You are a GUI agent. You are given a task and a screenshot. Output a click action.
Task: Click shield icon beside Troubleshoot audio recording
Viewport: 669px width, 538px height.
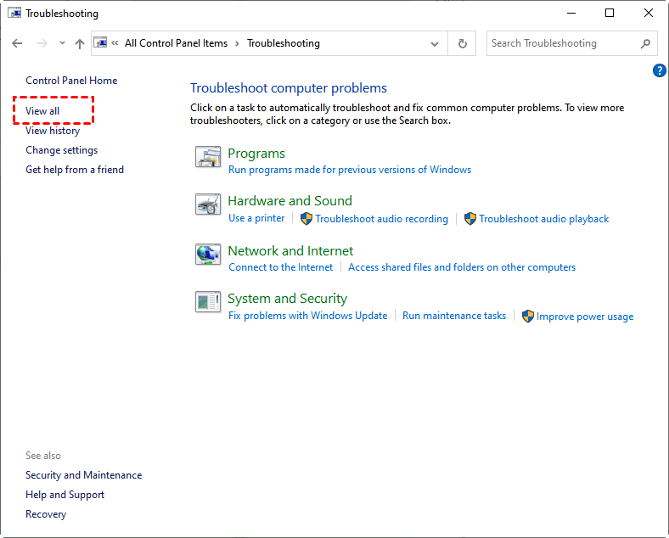pyautogui.click(x=306, y=219)
